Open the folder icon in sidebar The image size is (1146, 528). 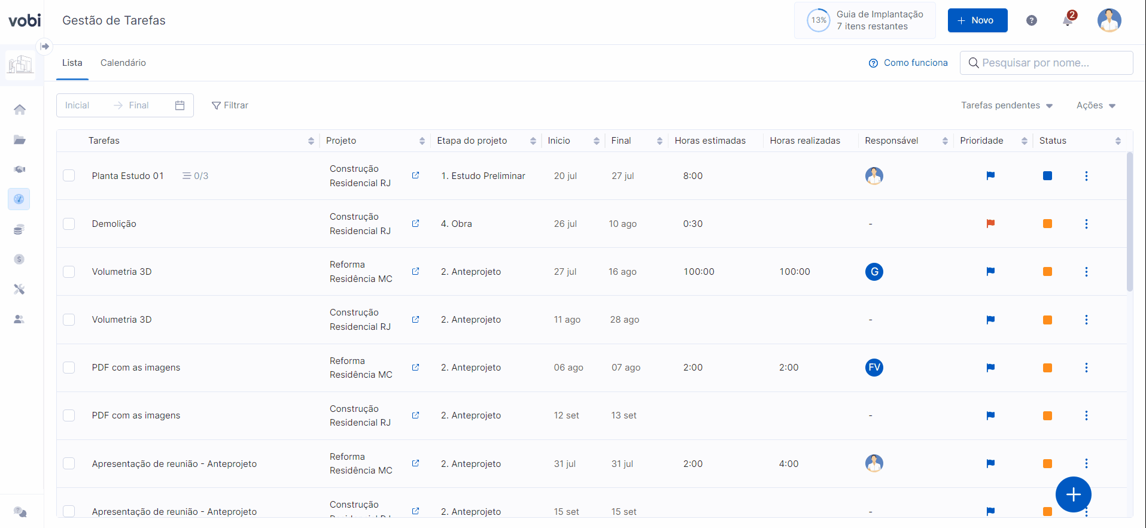click(20, 139)
